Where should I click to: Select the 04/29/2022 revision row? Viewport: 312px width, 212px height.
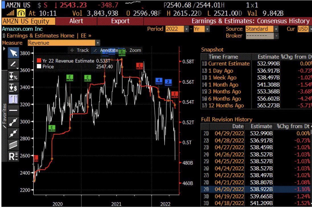click(x=255, y=133)
